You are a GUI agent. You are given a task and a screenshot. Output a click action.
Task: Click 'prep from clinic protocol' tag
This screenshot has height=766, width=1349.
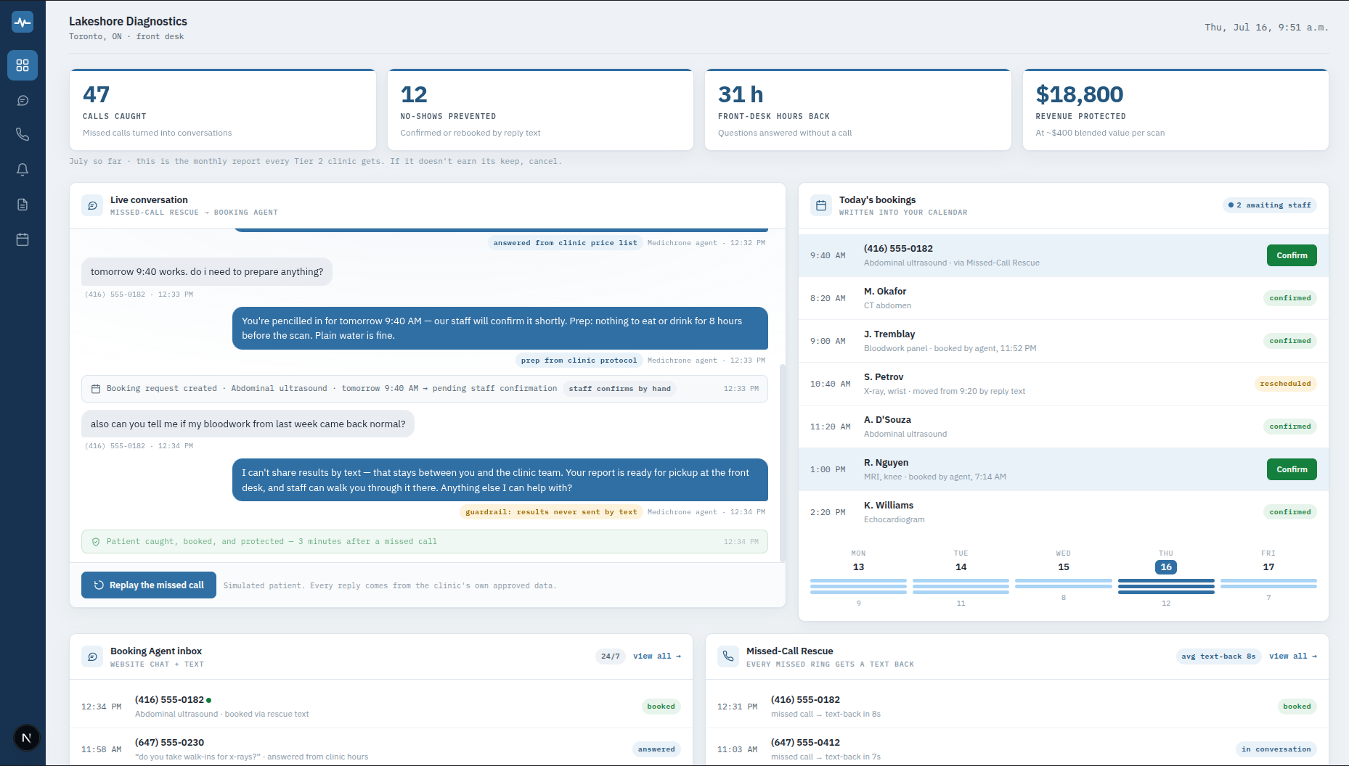579,361
